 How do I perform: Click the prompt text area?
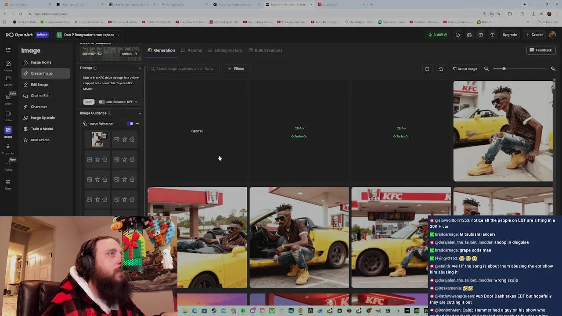point(112,83)
